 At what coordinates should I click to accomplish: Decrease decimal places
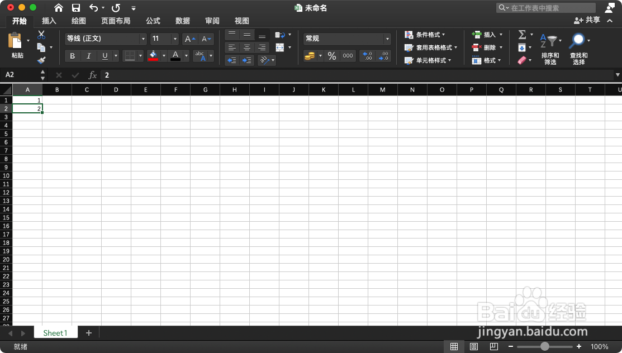coord(383,56)
